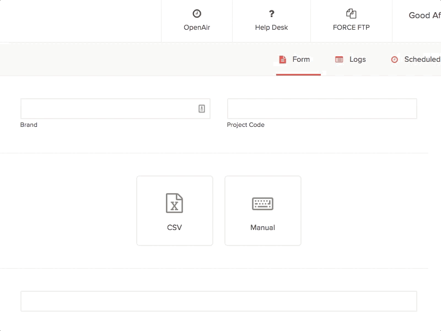
Task: Click the red Form document icon
Action: coord(283,59)
